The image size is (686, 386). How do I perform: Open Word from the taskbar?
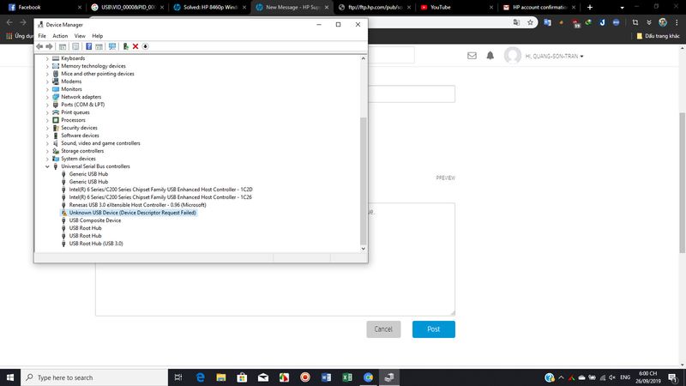tap(326, 377)
